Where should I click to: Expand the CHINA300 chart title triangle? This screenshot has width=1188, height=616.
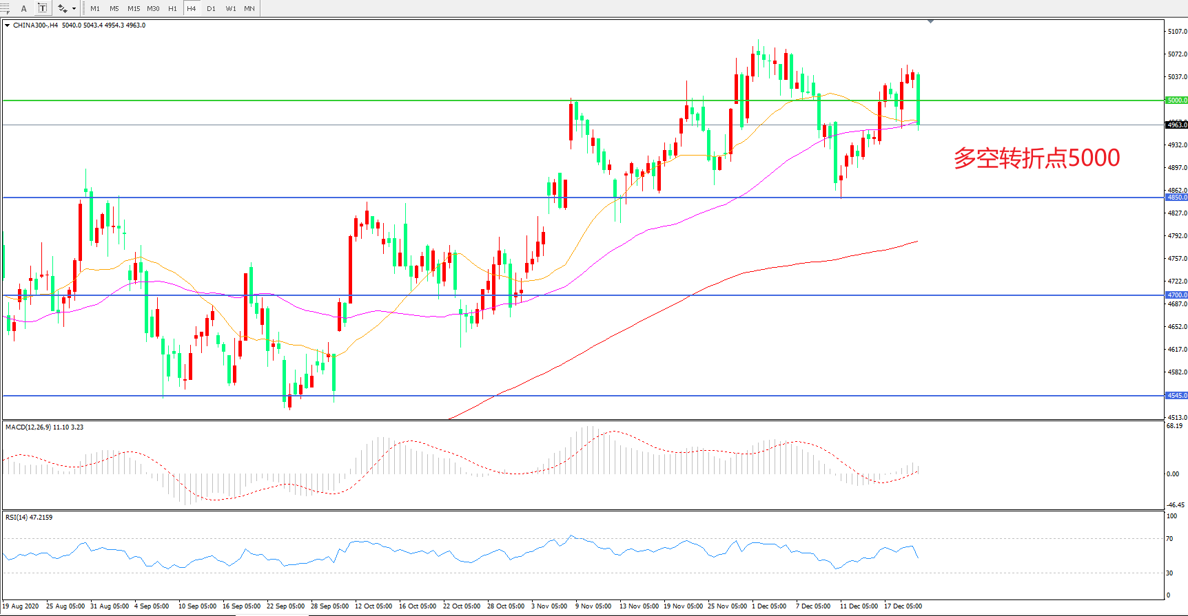pos(7,25)
